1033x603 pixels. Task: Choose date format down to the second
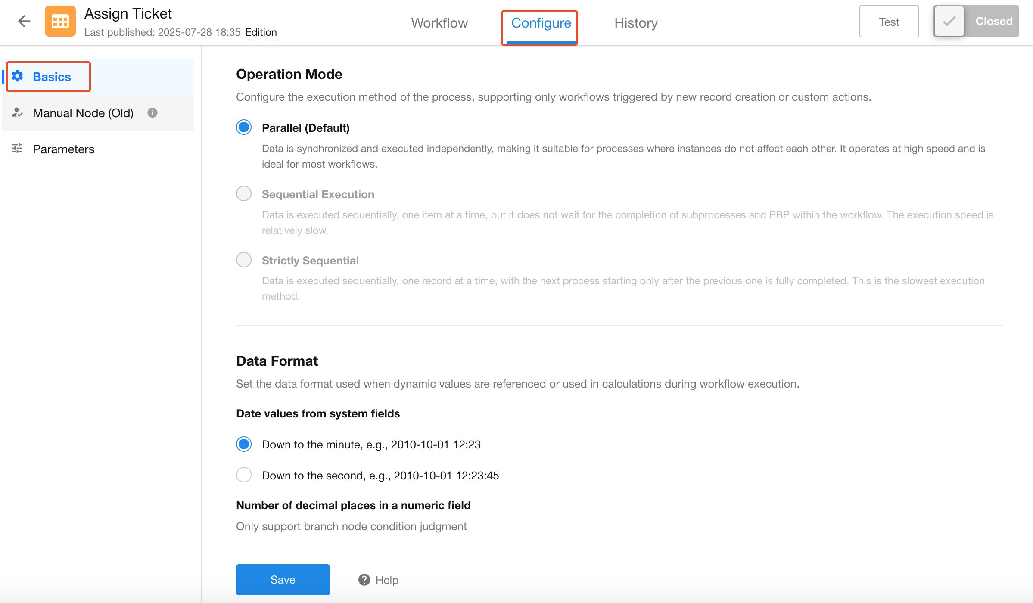pos(244,475)
